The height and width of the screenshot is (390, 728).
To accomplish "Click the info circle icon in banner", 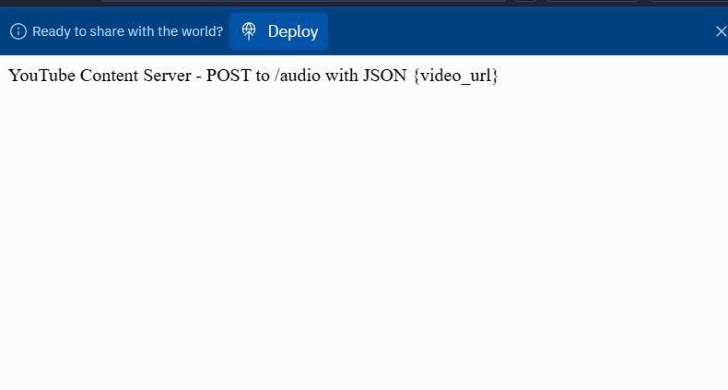I will pyautogui.click(x=18, y=31).
